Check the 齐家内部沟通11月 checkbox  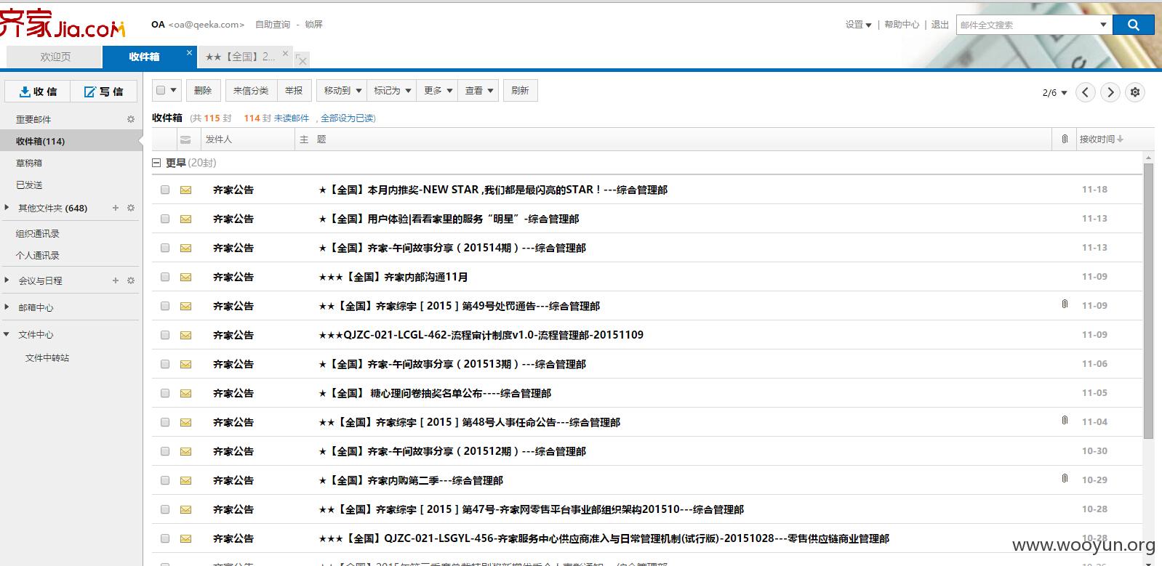[x=165, y=277]
